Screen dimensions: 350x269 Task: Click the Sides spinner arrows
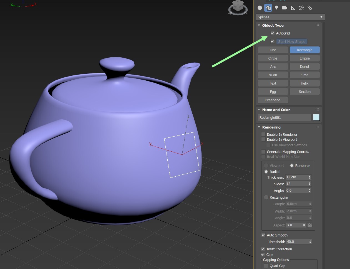tap(310, 184)
